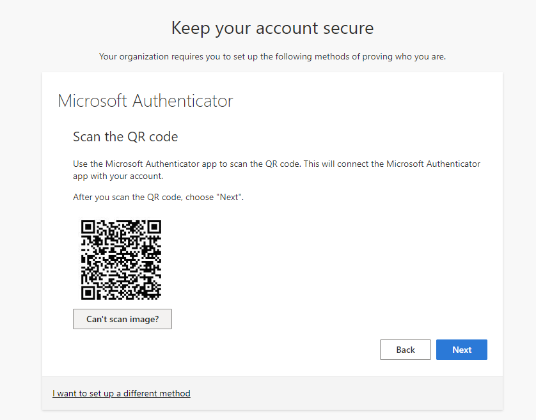This screenshot has height=420, width=536.
Task: Click the line starting "After you scan the QR code"
Action: pyautogui.click(x=158, y=197)
